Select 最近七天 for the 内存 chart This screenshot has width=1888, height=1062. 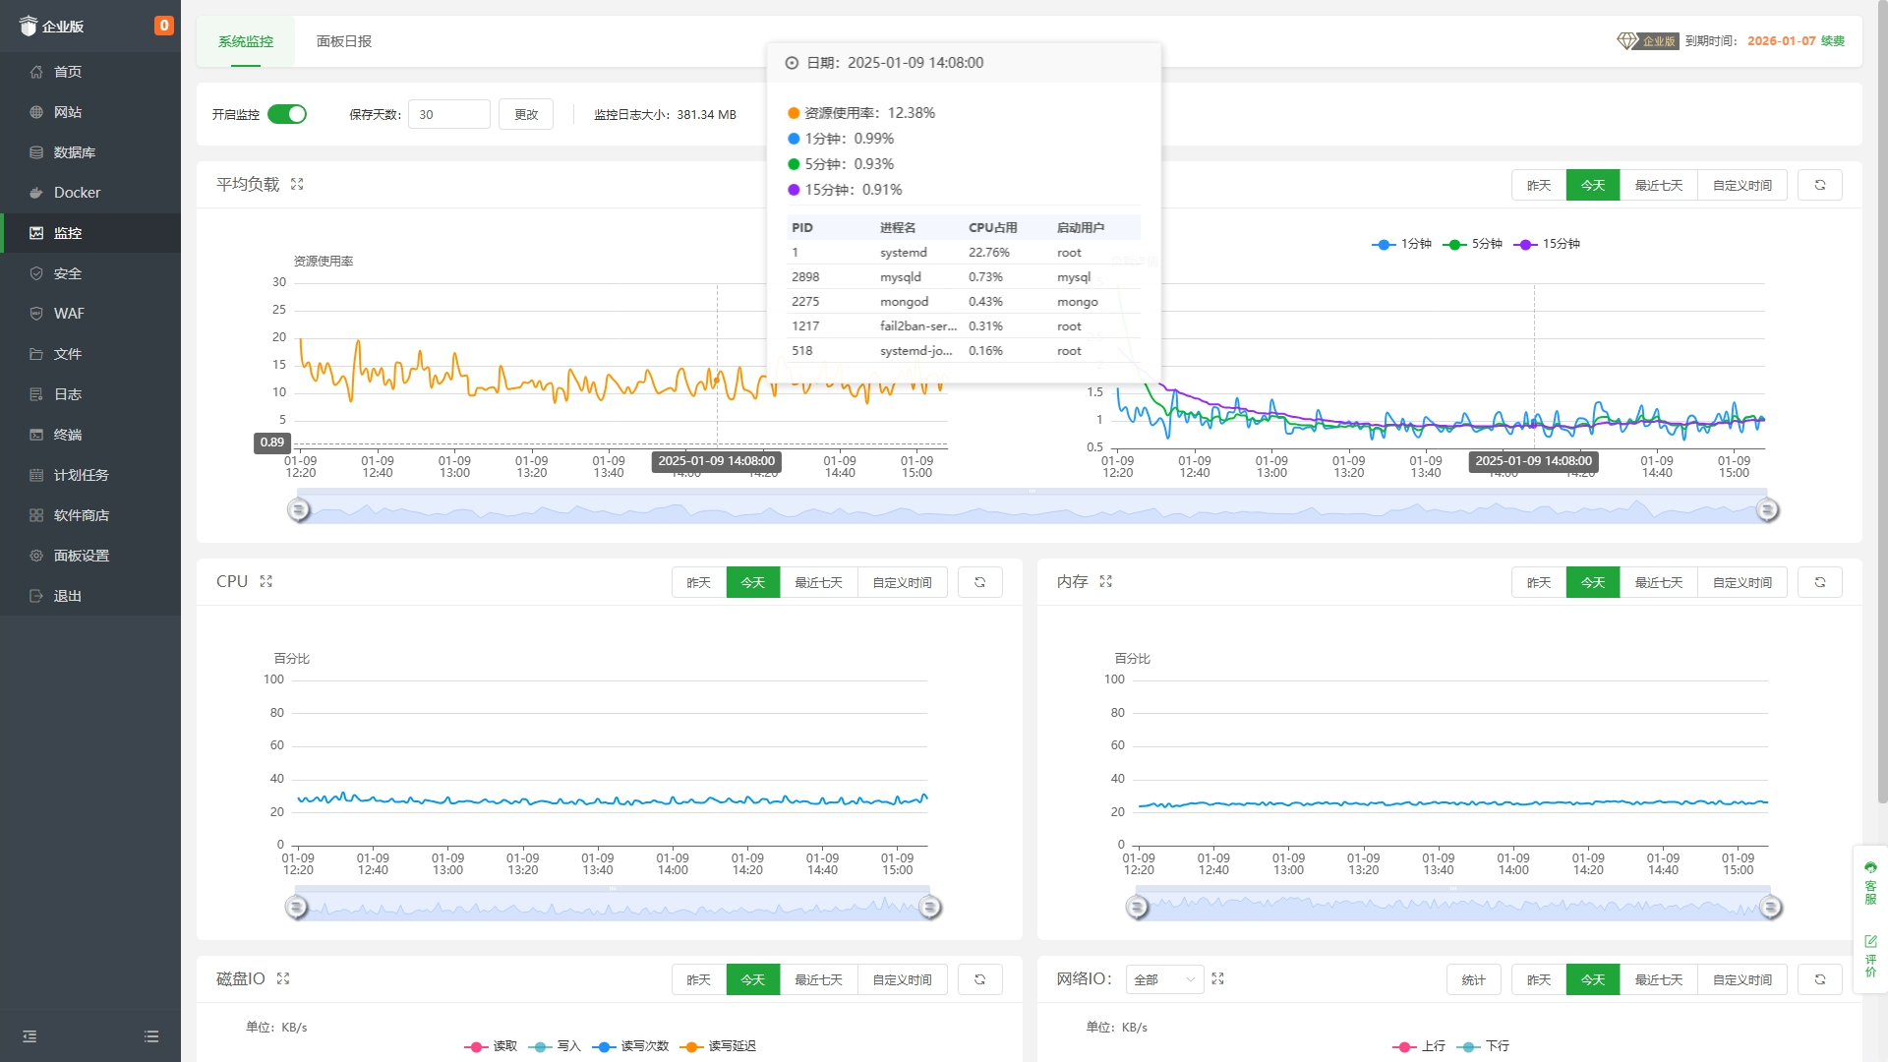tap(1658, 582)
